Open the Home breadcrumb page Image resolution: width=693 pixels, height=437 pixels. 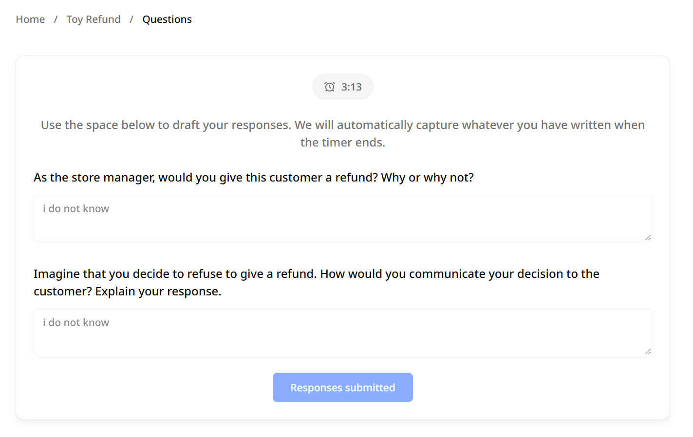click(30, 19)
